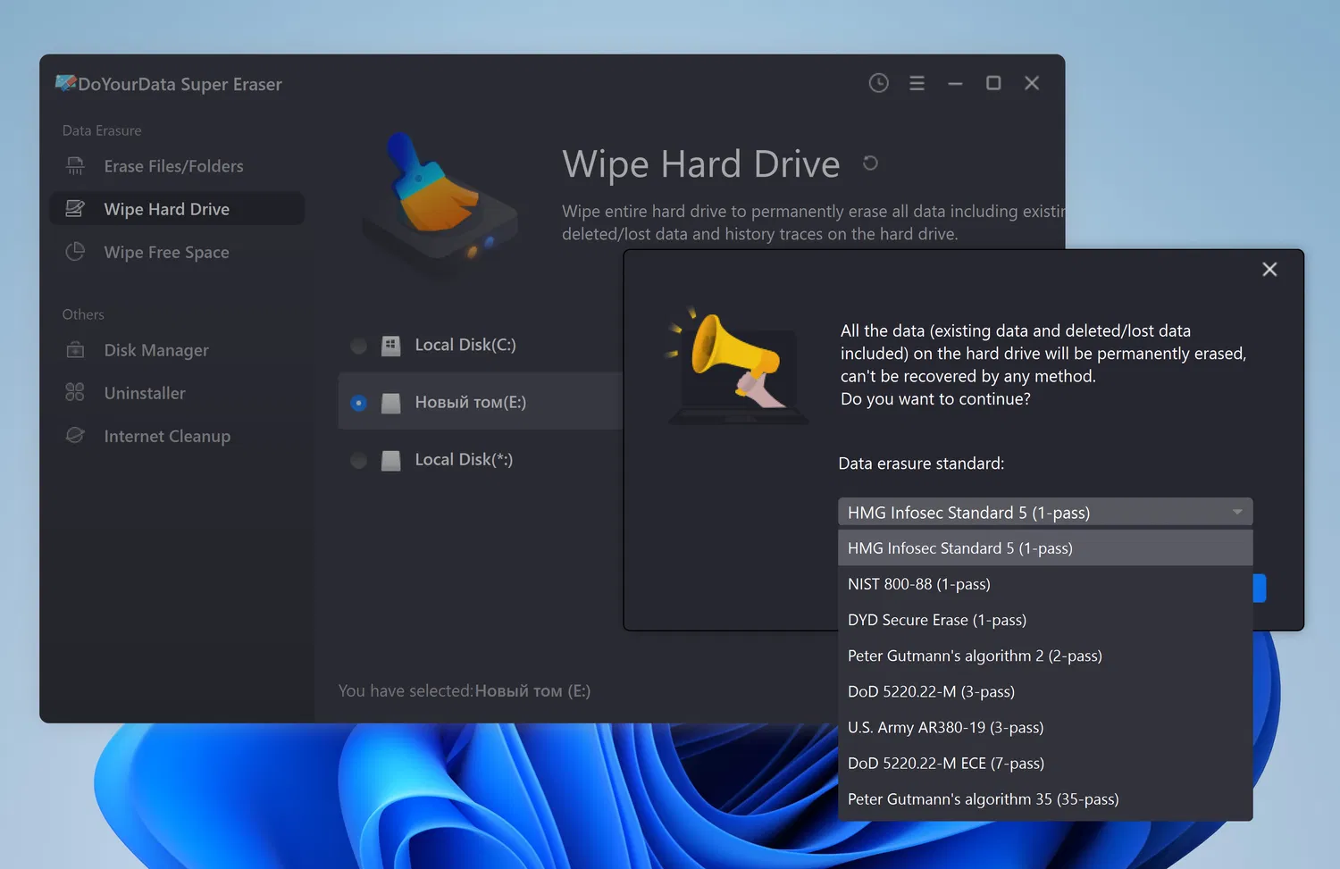Choose U.S. Army AR380-19 (3-pass) option

click(x=1045, y=727)
